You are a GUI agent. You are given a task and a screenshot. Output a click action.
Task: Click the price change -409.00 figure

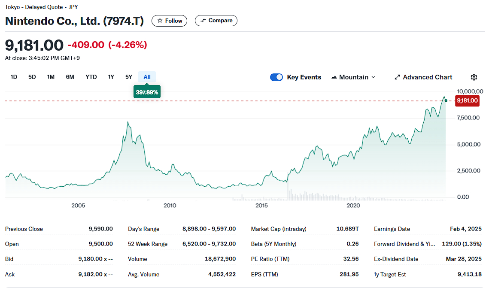tap(86, 45)
